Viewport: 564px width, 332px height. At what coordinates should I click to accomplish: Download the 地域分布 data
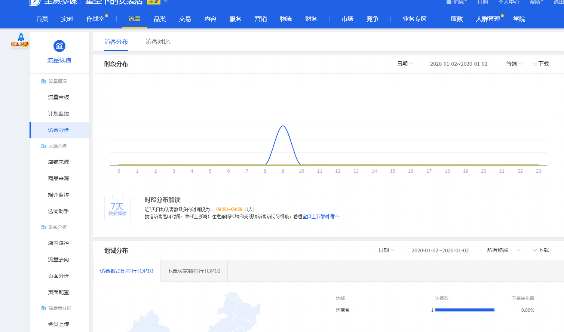(x=540, y=250)
